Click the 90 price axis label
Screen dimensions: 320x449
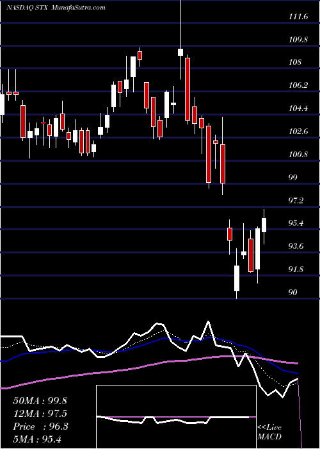click(x=293, y=292)
